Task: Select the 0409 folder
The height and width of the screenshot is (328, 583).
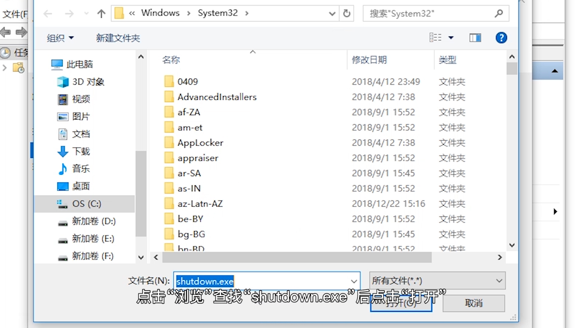Action: click(188, 82)
